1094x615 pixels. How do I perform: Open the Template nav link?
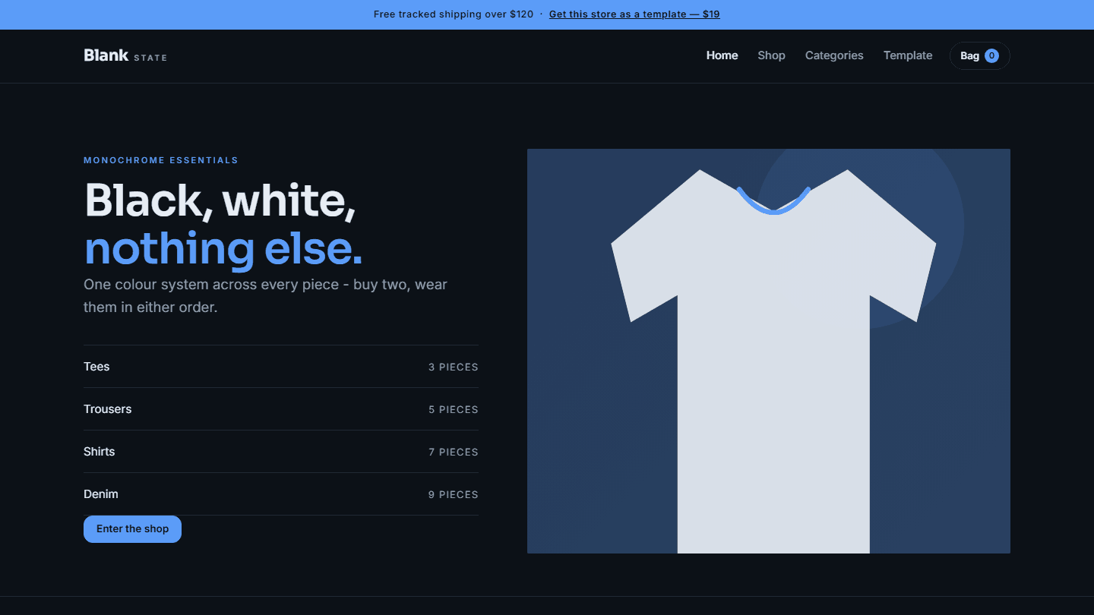tap(908, 55)
